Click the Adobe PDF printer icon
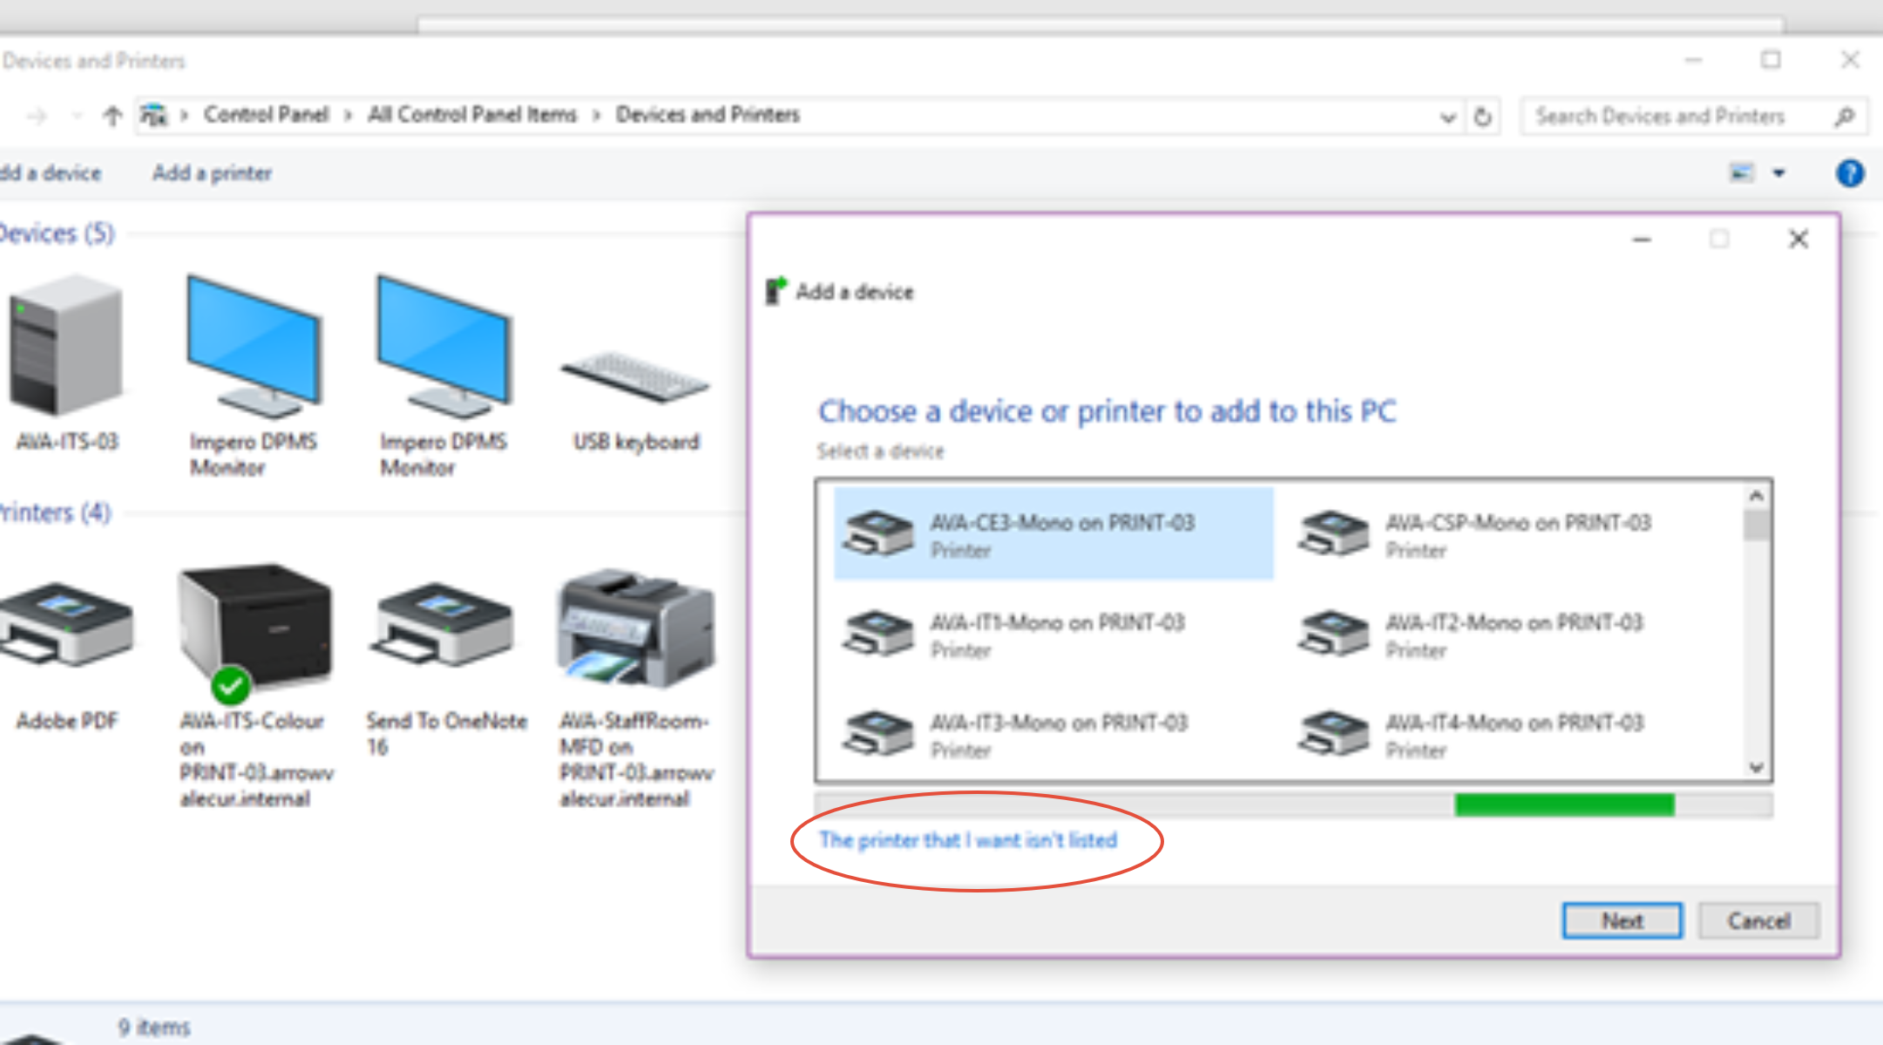This screenshot has height=1045, width=1883. point(66,625)
